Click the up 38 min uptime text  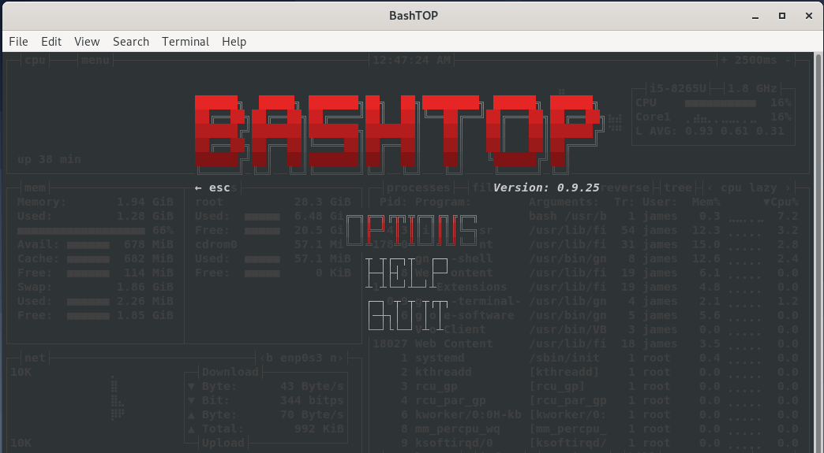49,159
